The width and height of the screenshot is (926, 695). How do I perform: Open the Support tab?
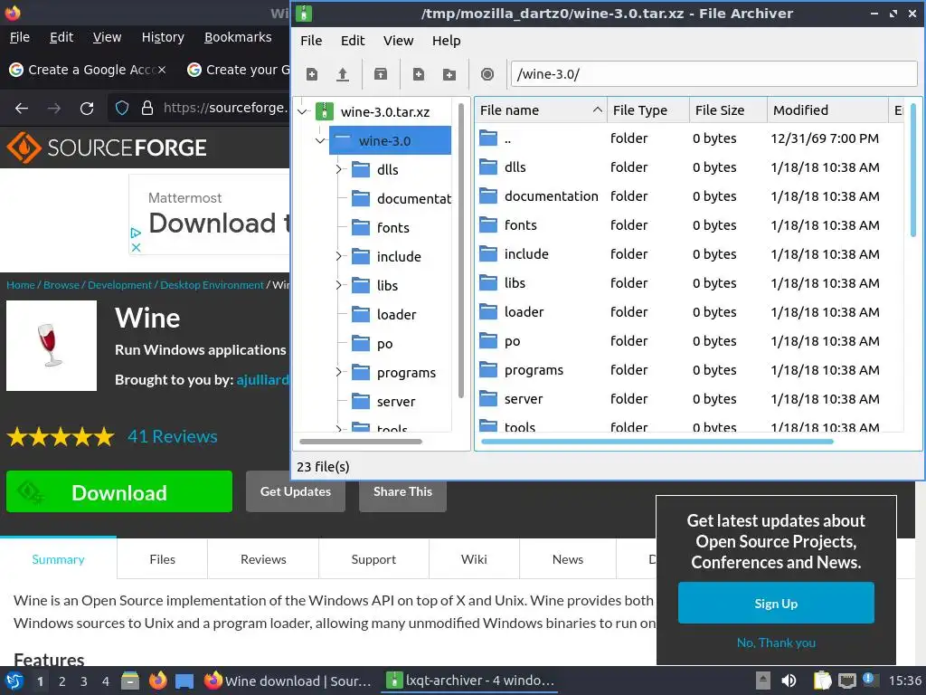click(373, 559)
